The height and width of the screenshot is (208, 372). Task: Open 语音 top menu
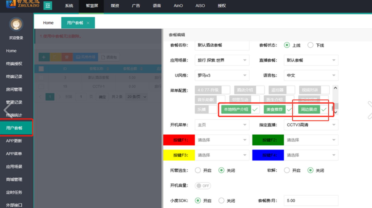(x=157, y=6)
